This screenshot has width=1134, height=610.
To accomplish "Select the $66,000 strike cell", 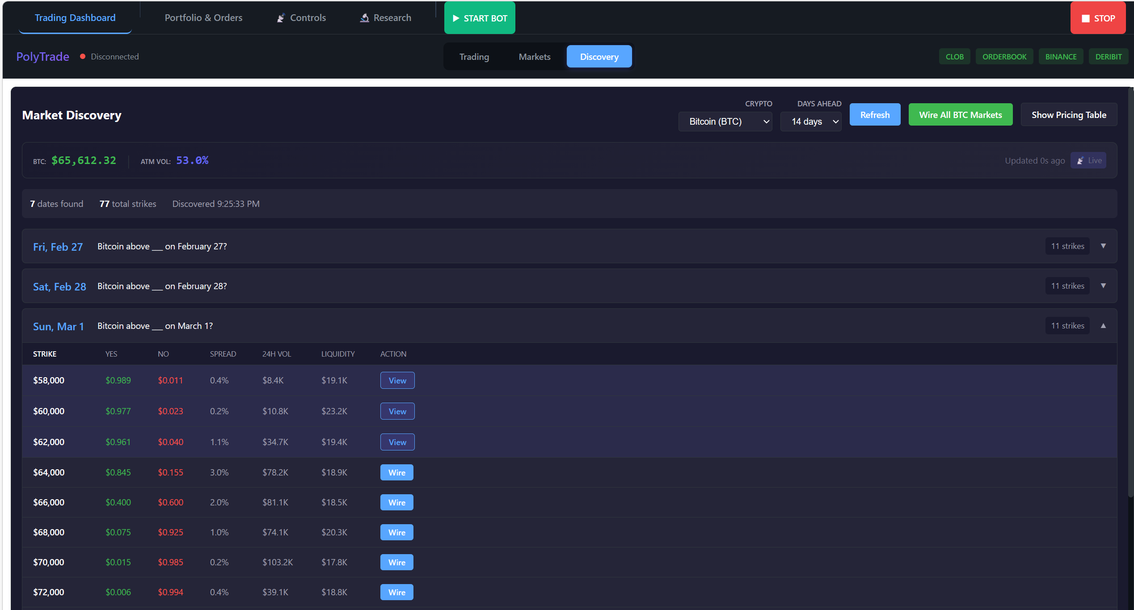I will (49, 502).
